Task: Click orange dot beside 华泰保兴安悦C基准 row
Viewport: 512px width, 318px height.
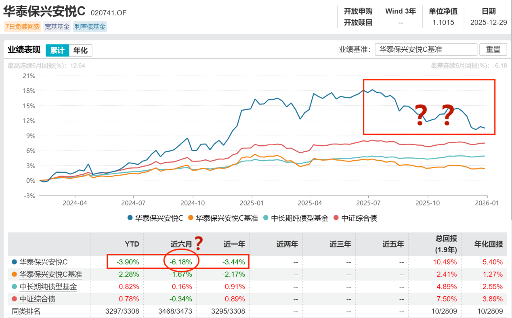Action: [x=15, y=274]
